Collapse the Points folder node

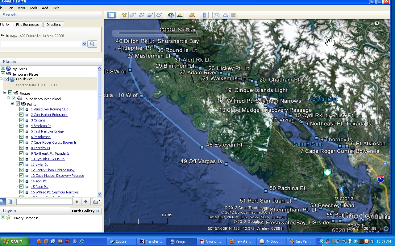pyautogui.click(x=12, y=104)
